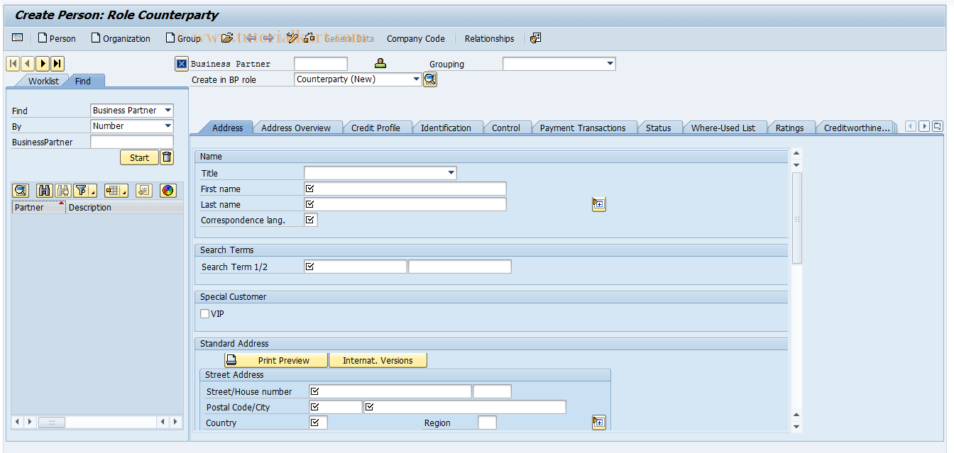Screen dimensions: 954x453
Task: Open the chart icon in the partner list toolbar
Action: (x=168, y=190)
